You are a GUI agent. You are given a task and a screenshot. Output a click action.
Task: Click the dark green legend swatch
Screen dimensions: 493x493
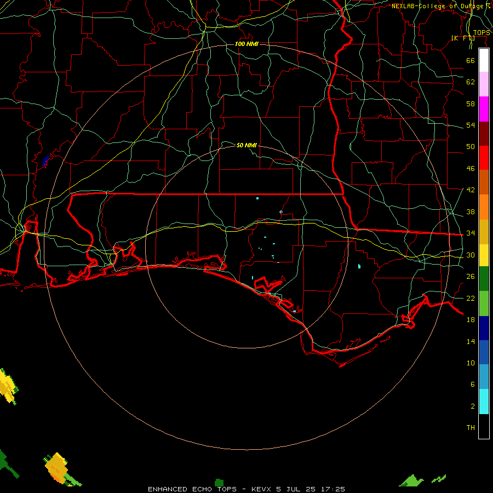pos(484,279)
